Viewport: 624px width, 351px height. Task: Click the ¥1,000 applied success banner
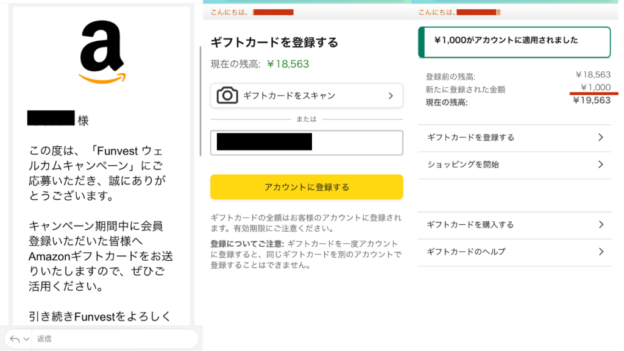point(514,41)
